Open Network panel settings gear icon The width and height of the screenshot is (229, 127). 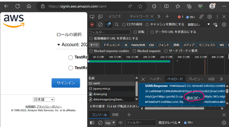click(x=224, y=25)
